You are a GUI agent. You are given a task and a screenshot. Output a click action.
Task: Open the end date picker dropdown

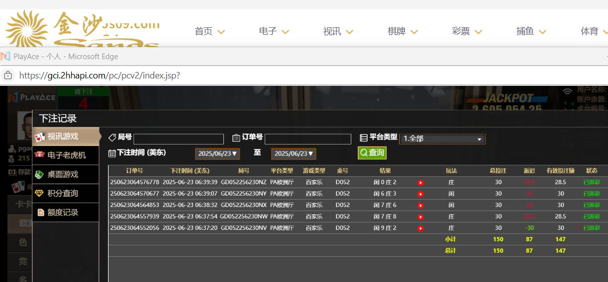(x=294, y=154)
